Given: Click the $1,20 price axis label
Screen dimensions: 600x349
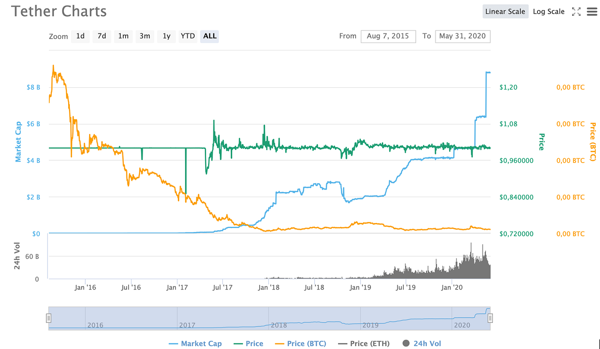Looking at the screenshot, I should (509, 87).
